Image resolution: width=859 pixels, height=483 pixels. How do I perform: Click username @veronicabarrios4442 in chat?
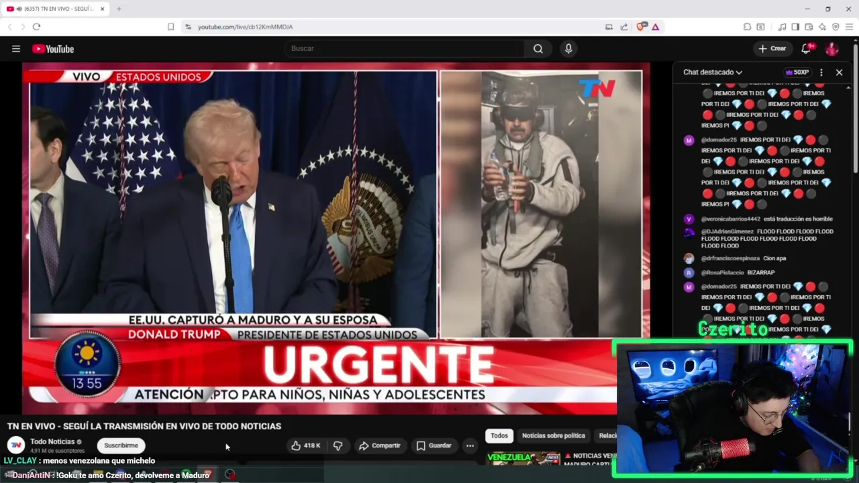tap(731, 219)
